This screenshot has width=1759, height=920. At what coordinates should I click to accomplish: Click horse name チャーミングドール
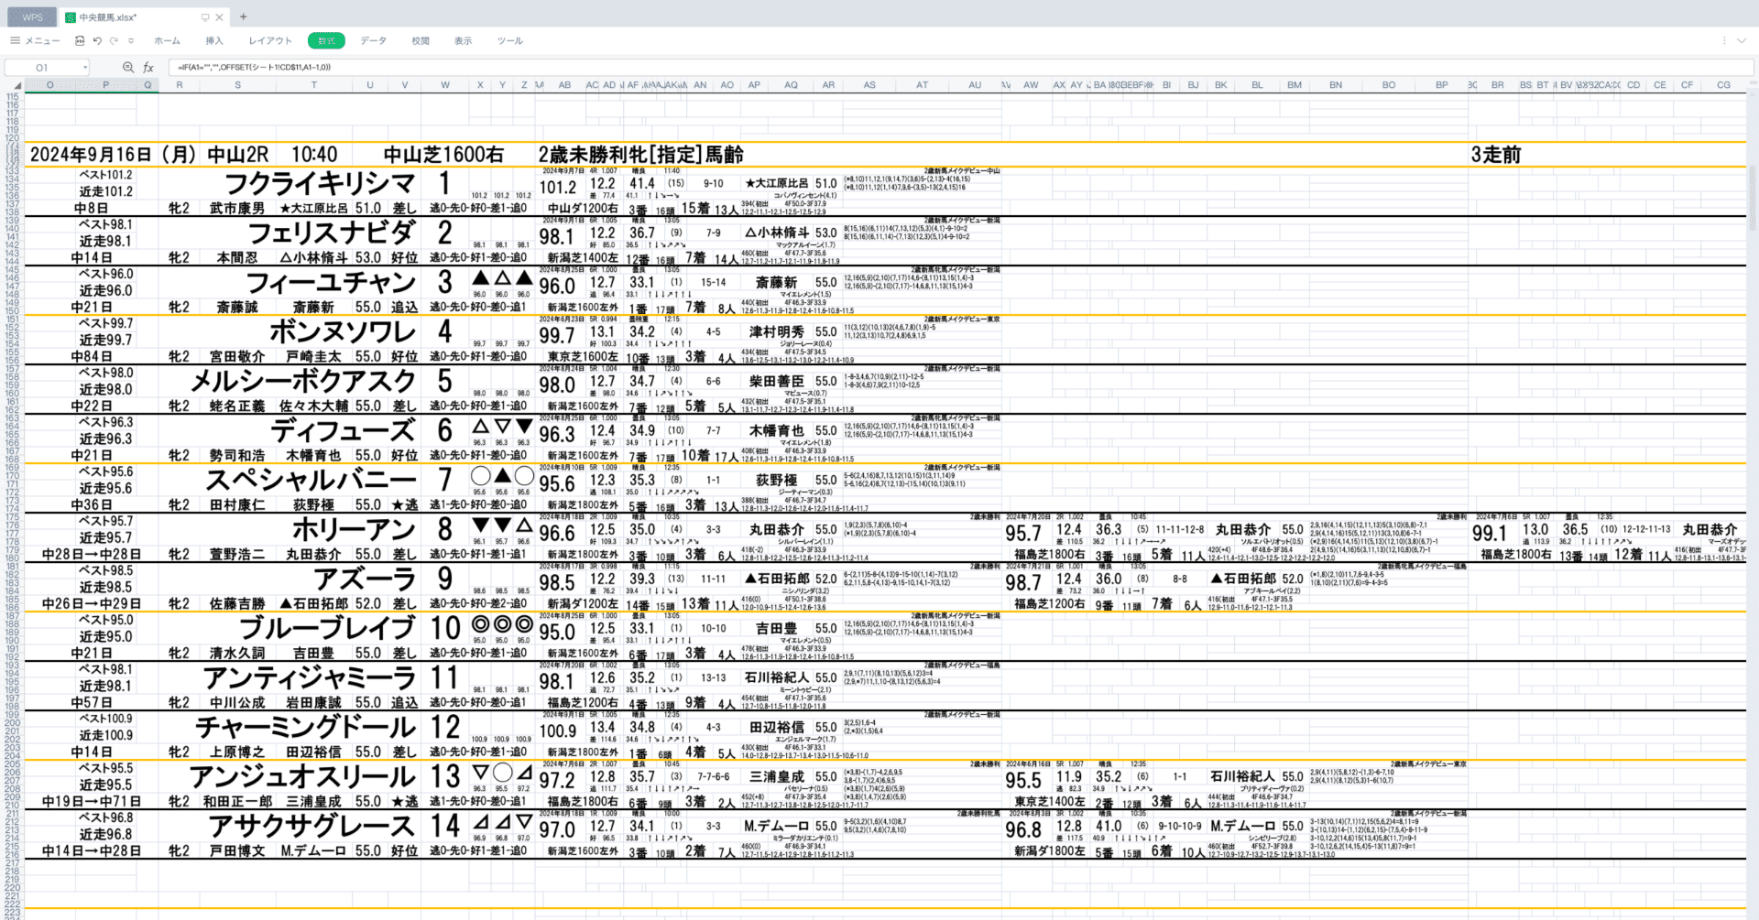(306, 727)
